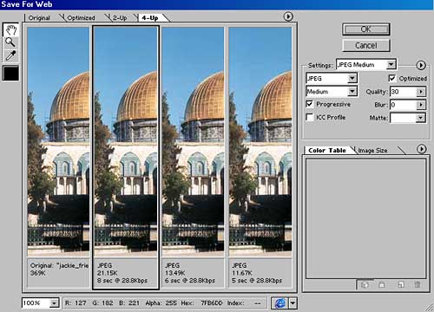Select the Hand tool
Viewport: 434px width, 312px height.
pyautogui.click(x=11, y=29)
